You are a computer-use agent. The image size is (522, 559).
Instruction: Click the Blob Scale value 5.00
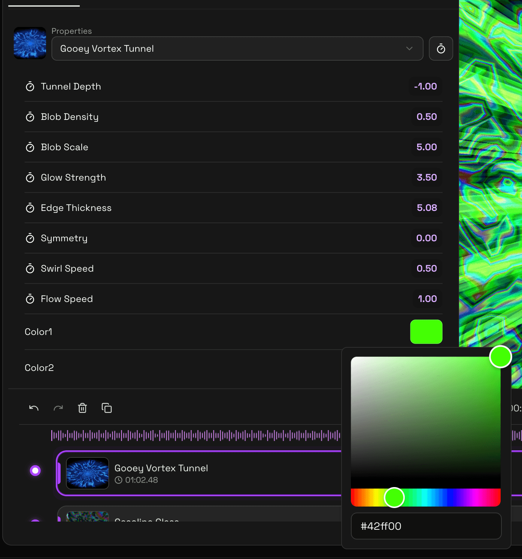point(427,147)
